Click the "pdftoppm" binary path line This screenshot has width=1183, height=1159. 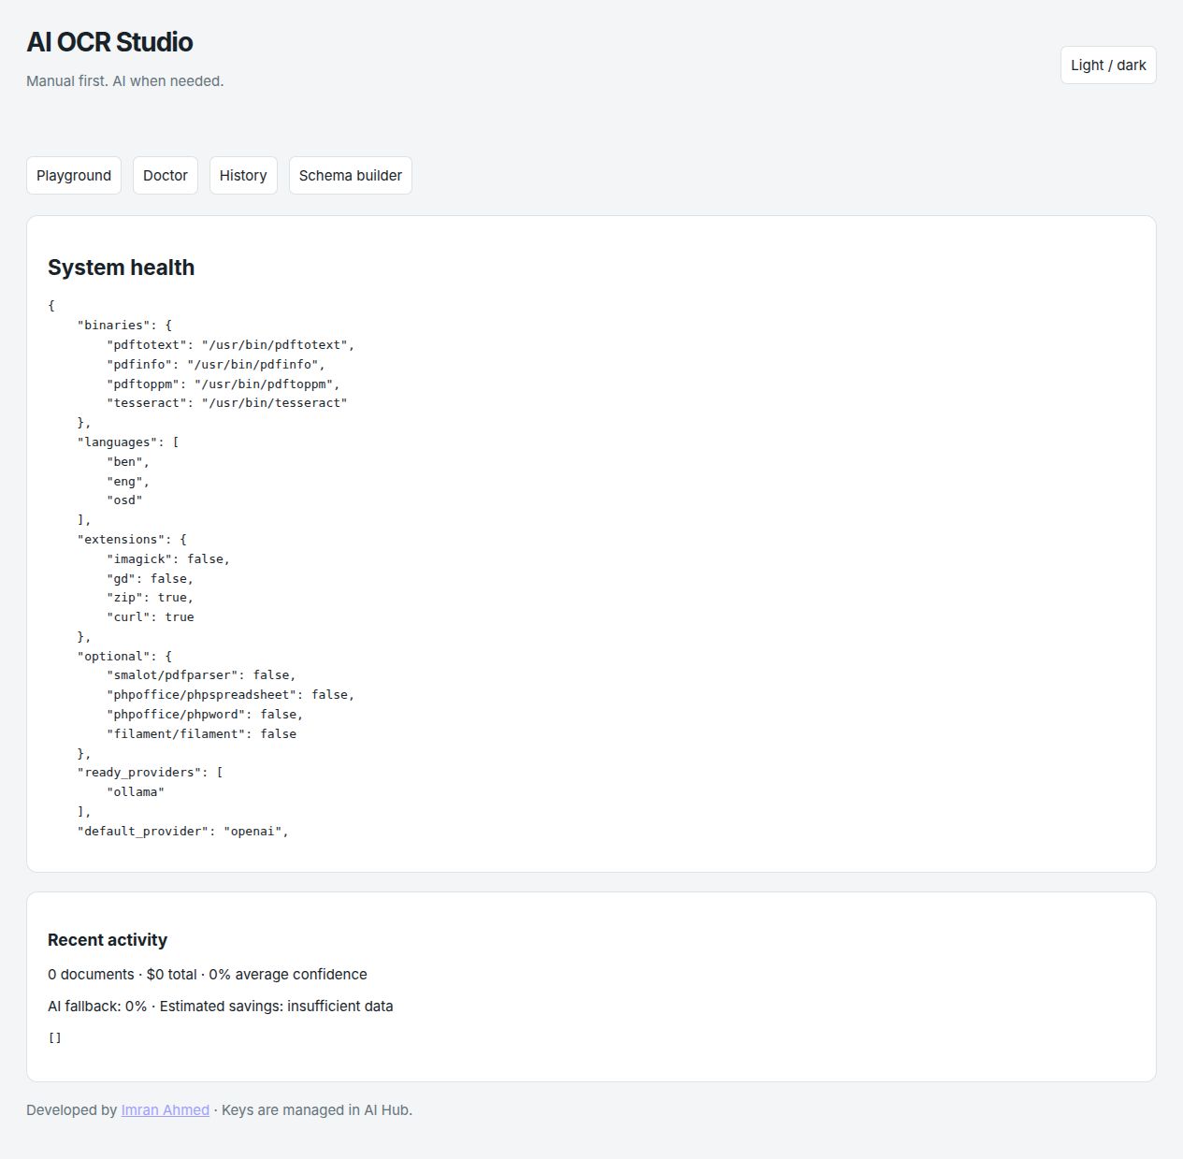(x=224, y=384)
